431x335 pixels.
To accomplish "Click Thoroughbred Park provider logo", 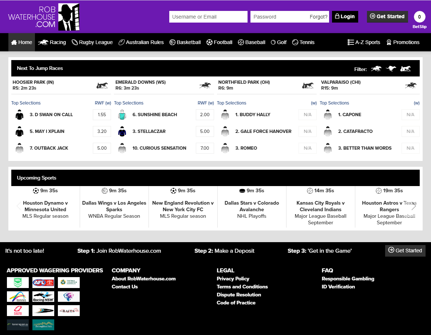I will 43,325.
